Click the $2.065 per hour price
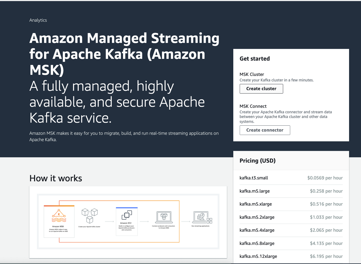361x264 pixels. click(326, 230)
